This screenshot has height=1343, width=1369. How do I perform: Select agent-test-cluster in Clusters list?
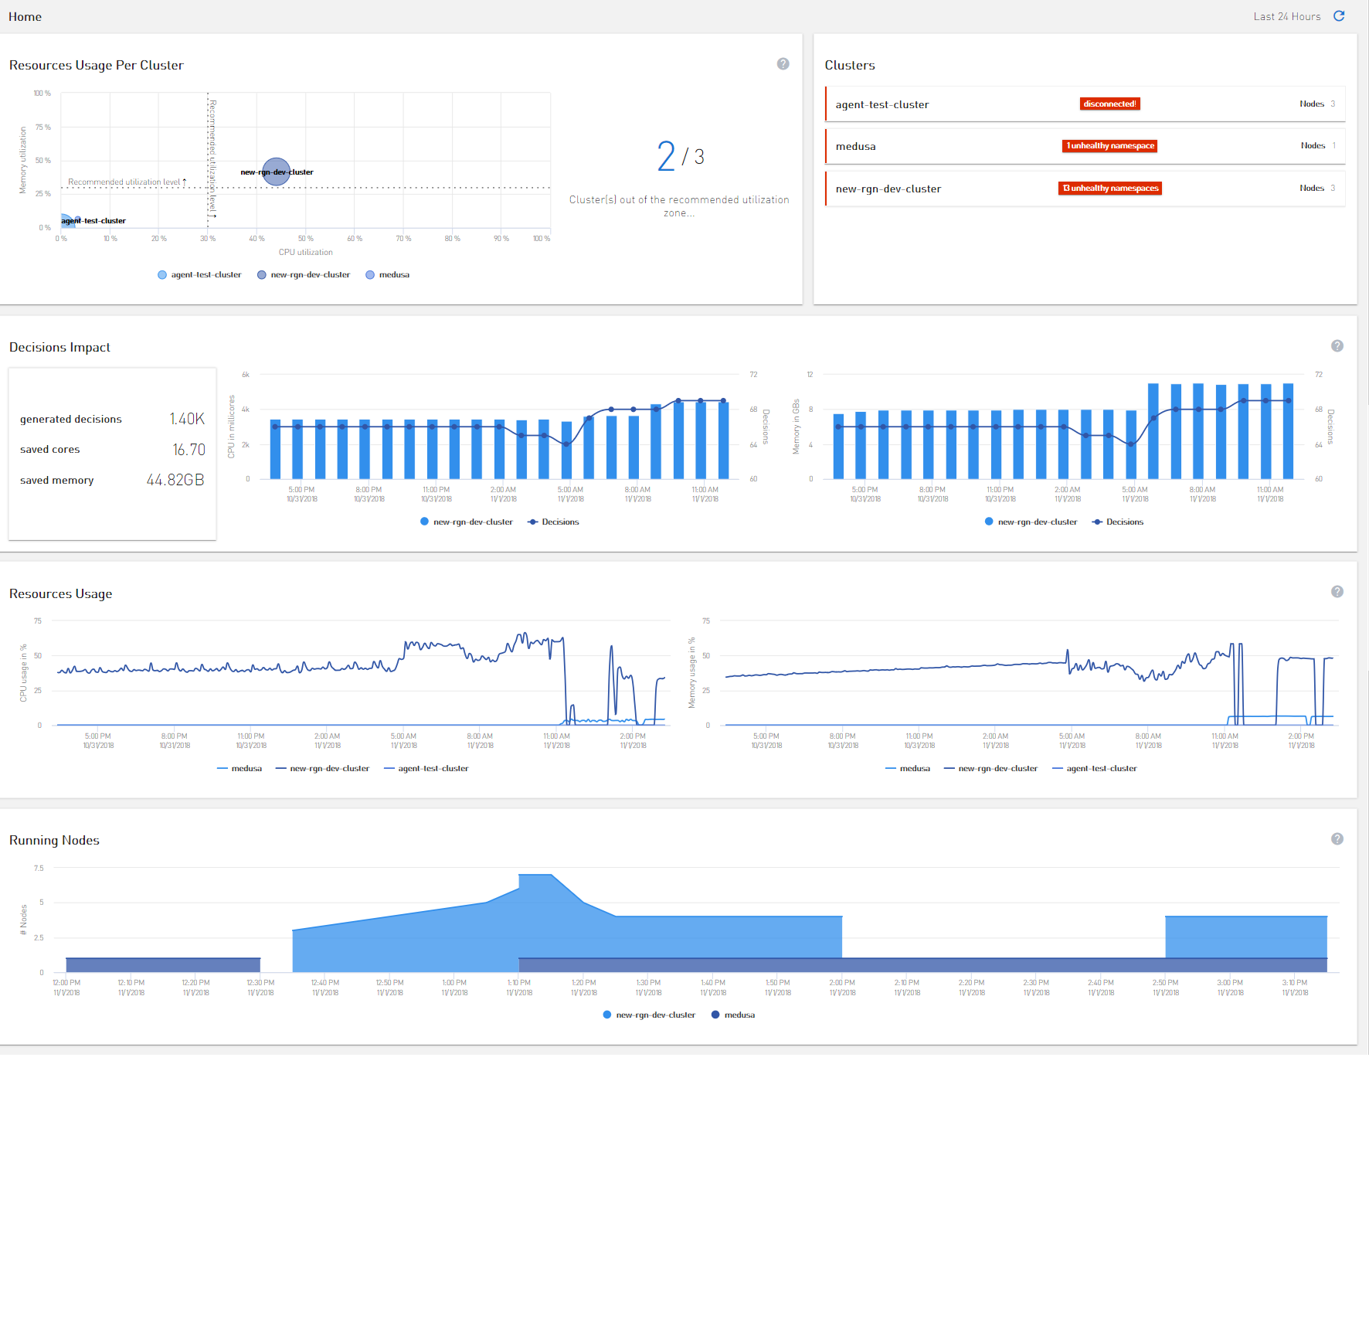point(1085,104)
